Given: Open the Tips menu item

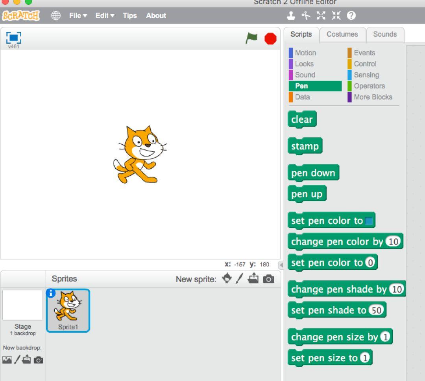Looking at the screenshot, I should [129, 16].
